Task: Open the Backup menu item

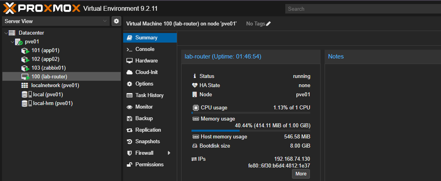Action: click(150, 119)
